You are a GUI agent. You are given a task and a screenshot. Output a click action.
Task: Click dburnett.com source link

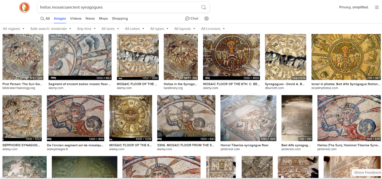[274, 88]
